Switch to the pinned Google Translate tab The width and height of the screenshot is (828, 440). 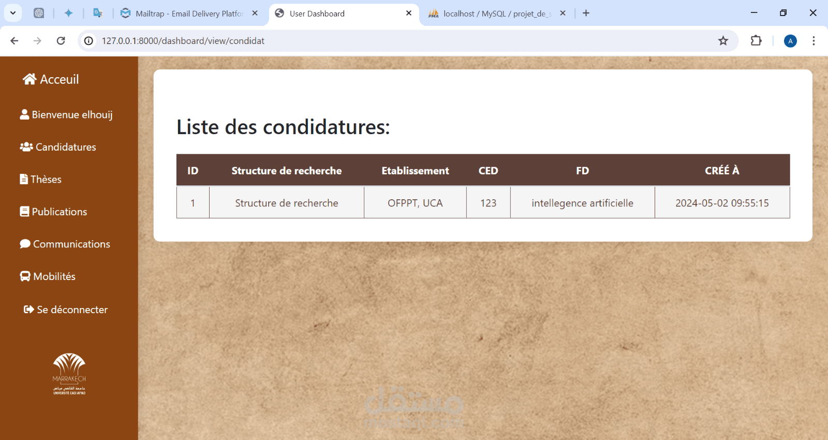(98, 13)
